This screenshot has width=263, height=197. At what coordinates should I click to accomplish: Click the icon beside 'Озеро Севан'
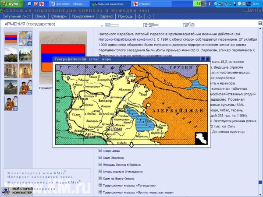click(x=100, y=150)
